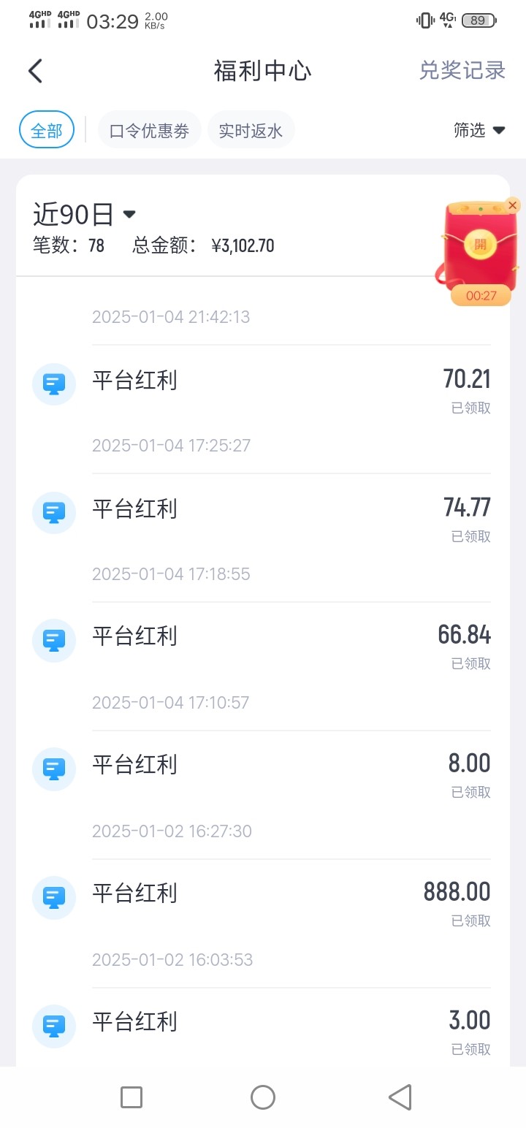Tap the 888.00 amount
The width and height of the screenshot is (526, 1128).
pos(457,892)
